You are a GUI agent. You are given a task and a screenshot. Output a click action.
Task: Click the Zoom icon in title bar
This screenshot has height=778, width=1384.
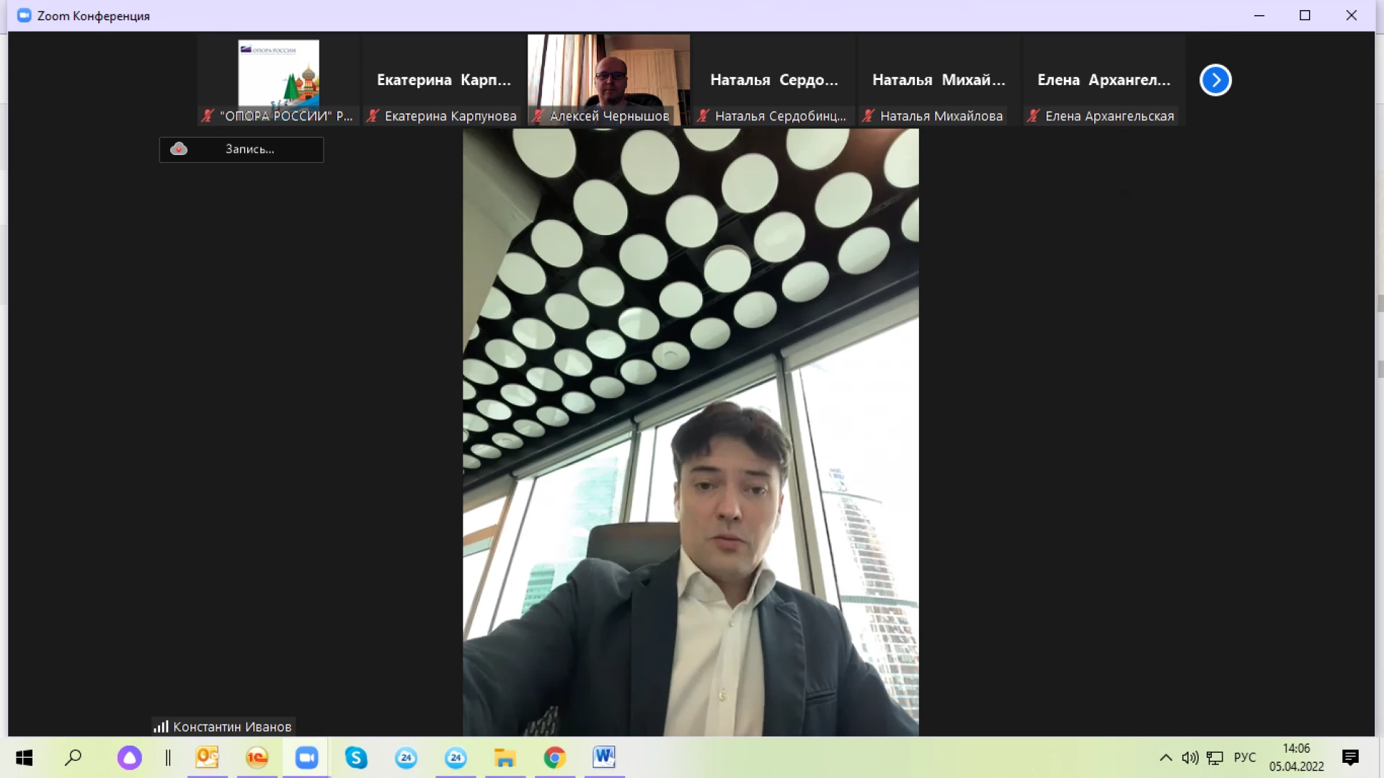[24, 15]
